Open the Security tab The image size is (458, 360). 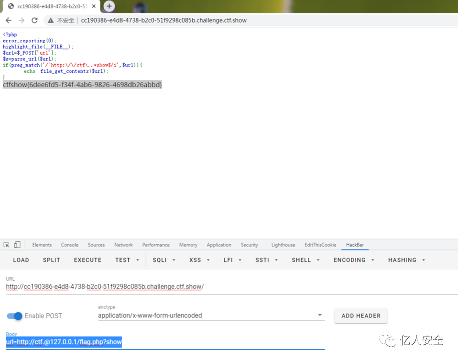249,245
